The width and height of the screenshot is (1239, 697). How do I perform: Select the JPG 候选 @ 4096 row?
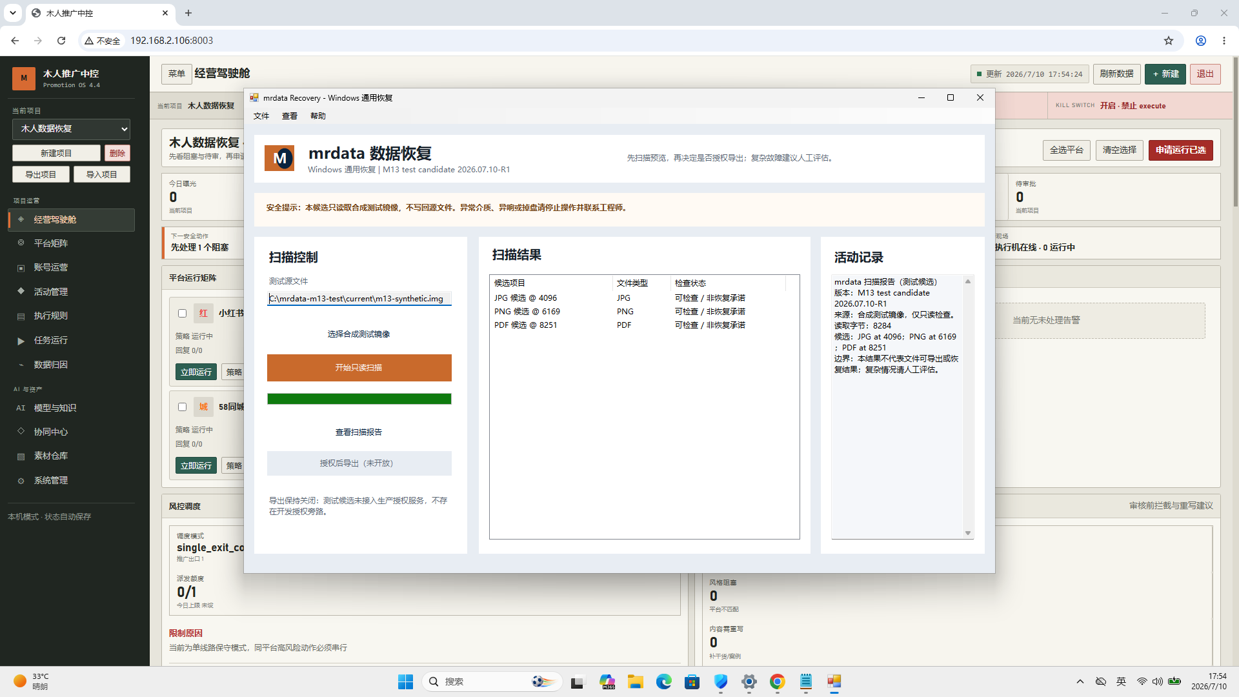(x=638, y=298)
